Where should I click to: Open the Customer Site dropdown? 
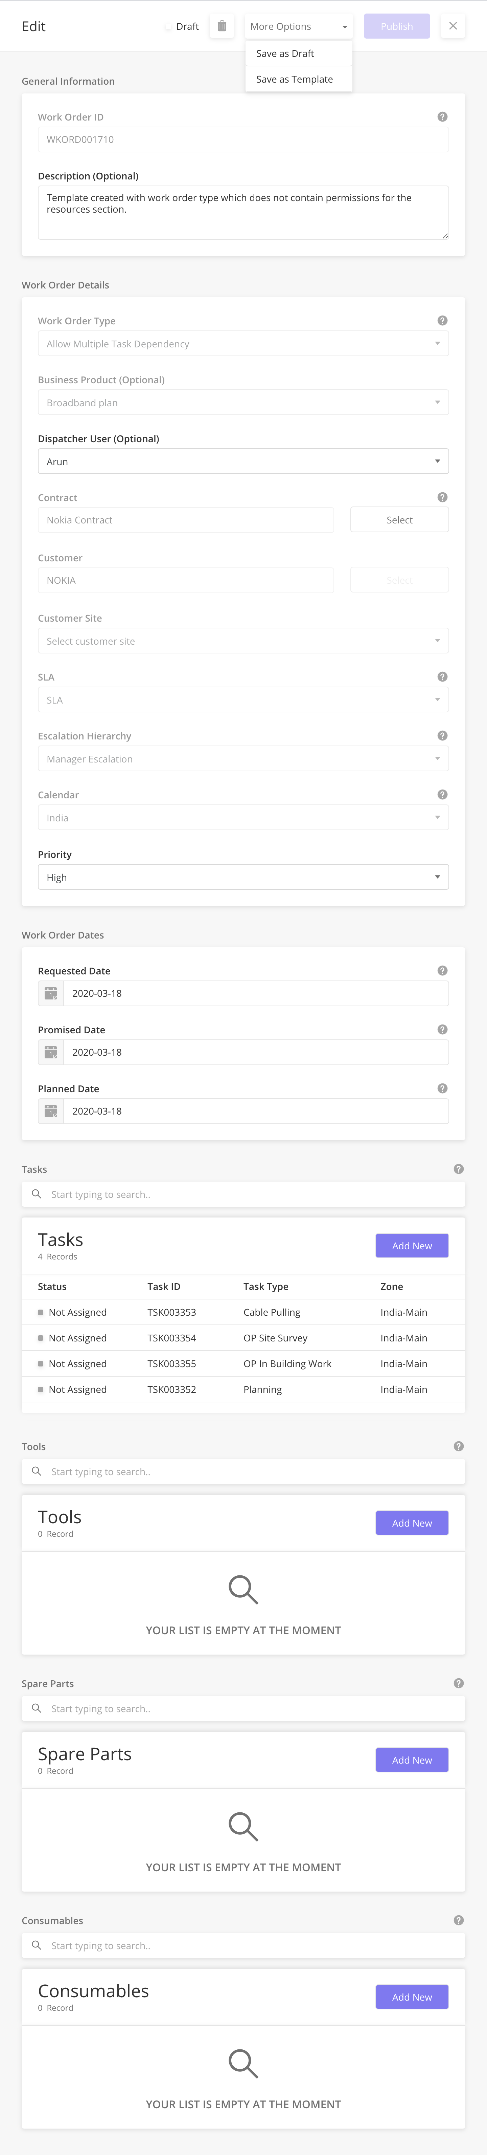coord(243,641)
